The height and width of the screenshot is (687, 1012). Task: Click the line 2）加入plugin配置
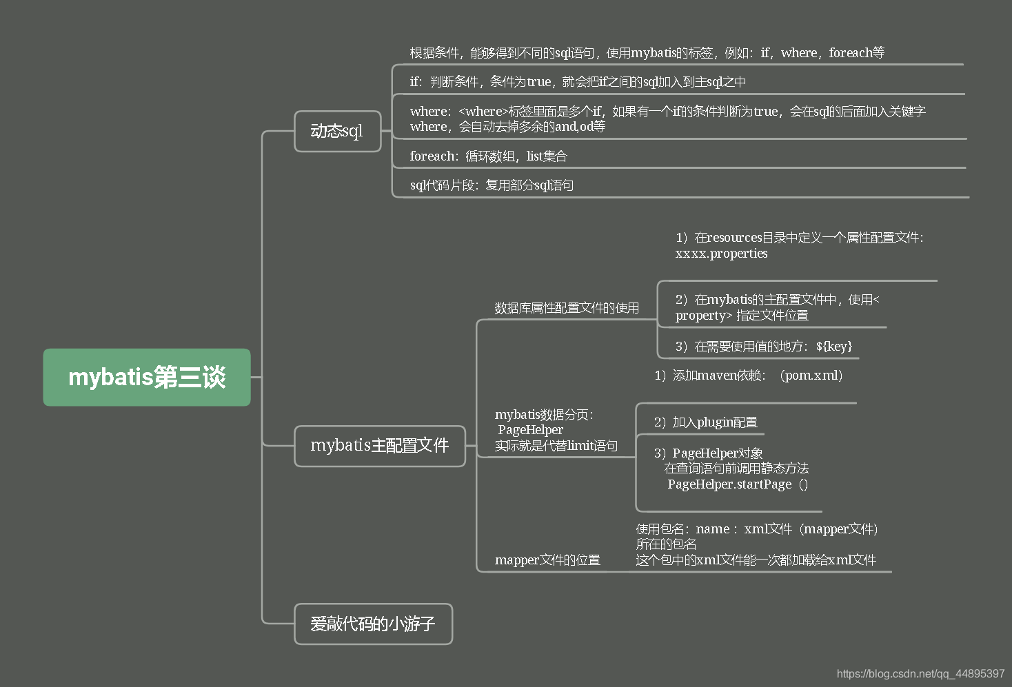click(x=705, y=422)
